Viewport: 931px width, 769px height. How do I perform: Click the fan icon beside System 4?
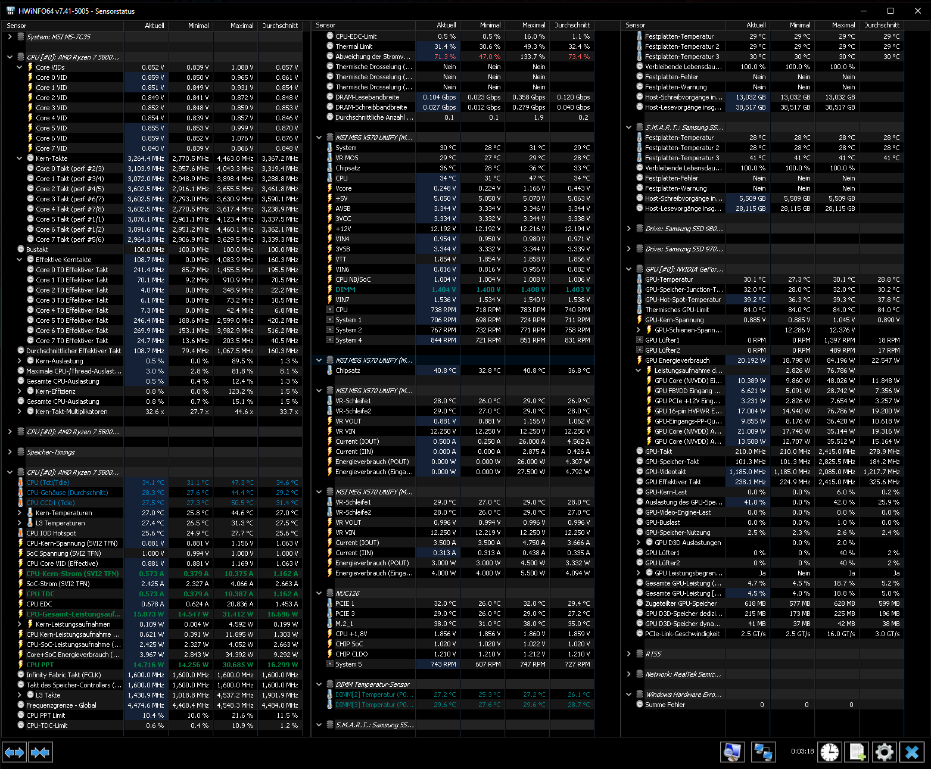(330, 340)
